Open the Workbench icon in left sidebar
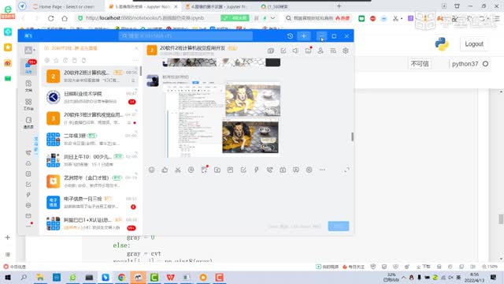Screen dimensions: 504x284 28,104
